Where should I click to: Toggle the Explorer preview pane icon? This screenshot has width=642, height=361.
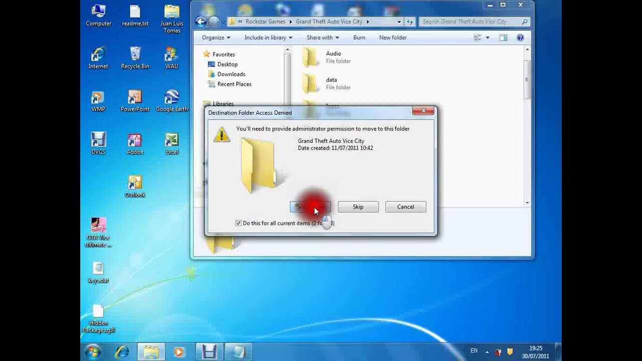503,38
